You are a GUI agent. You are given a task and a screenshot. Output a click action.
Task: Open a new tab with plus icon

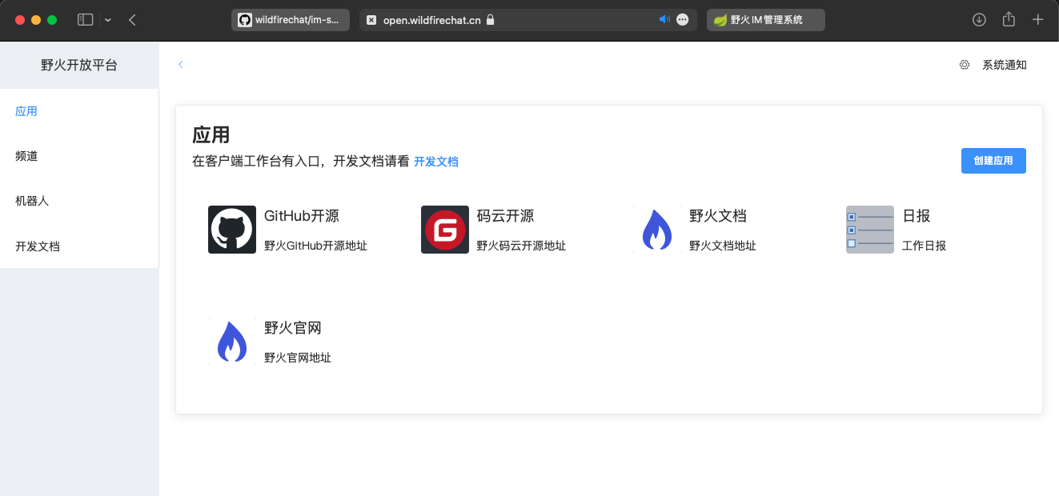1038,20
